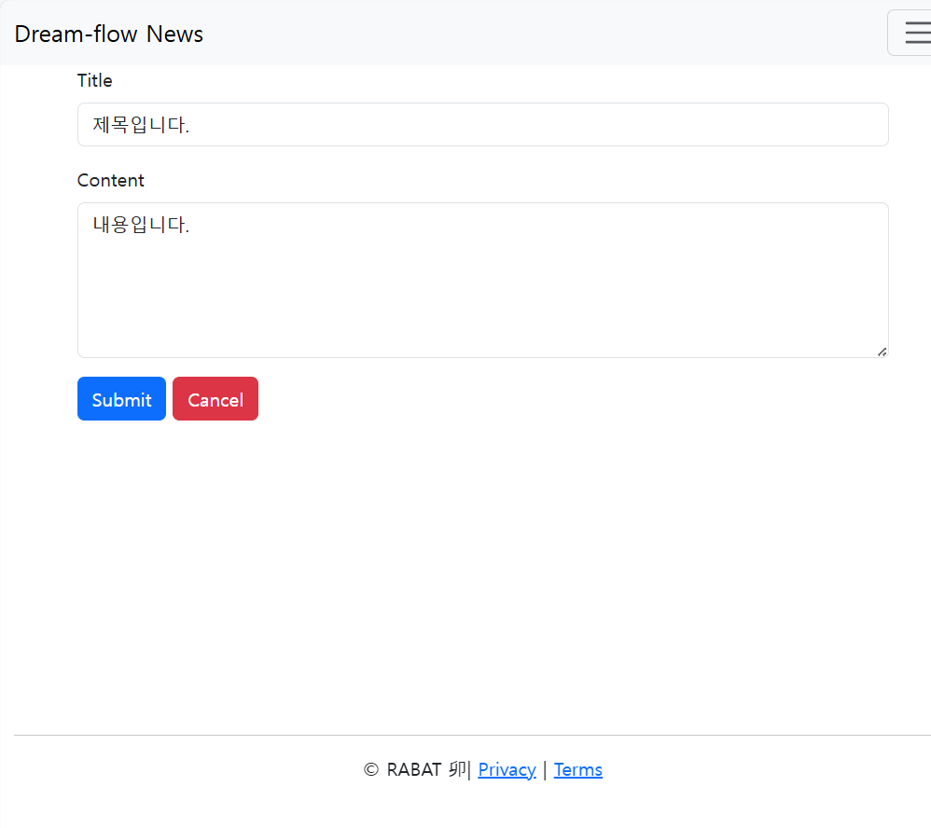
Task: Grab the Content textarea resize handle
Action: click(882, 352)
